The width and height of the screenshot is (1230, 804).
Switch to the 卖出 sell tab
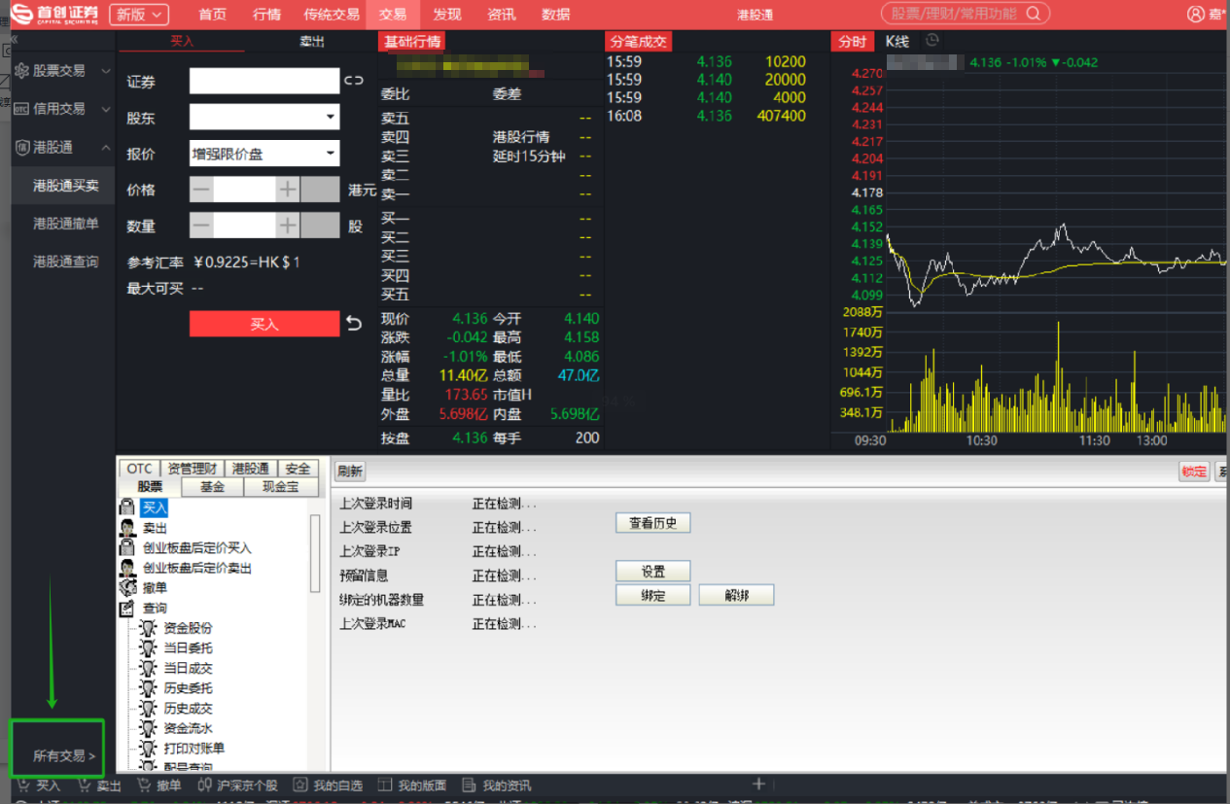pos(311,42)
